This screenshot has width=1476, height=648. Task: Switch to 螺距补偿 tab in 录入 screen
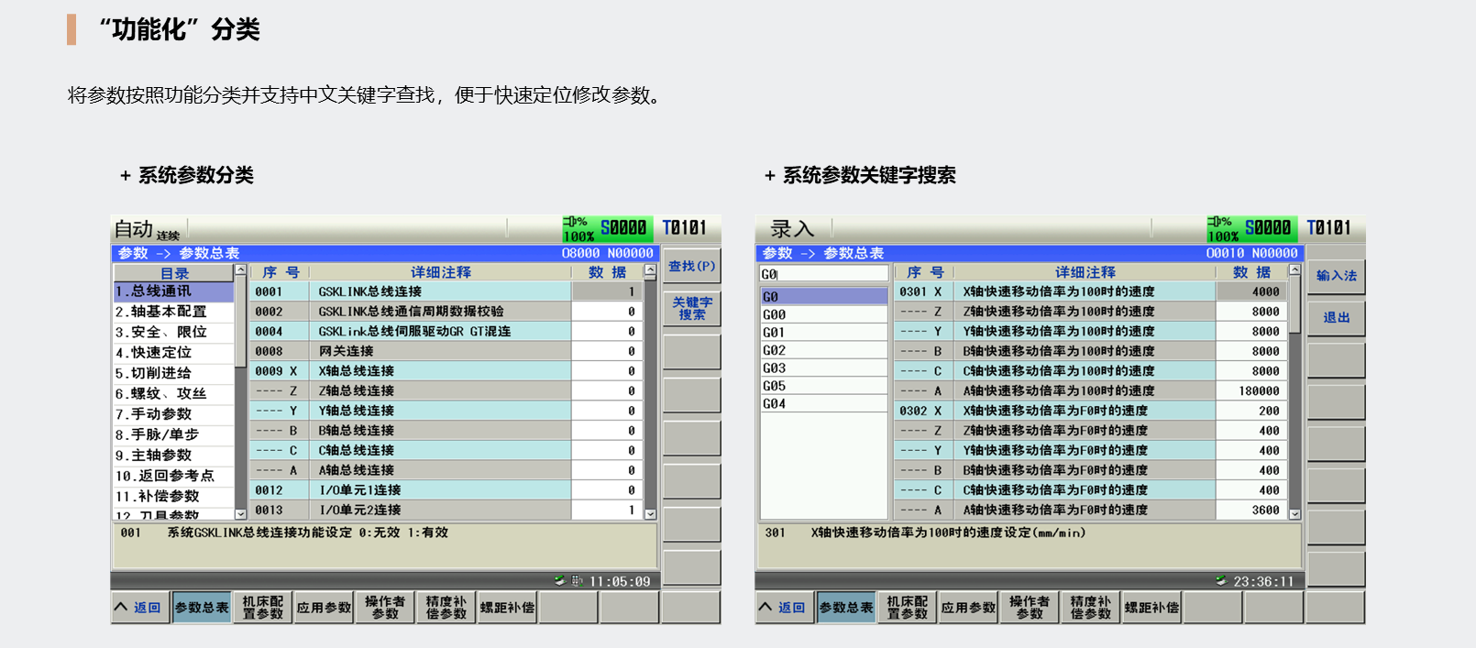[x=1151, y=608]
